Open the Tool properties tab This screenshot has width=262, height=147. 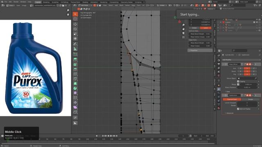coord(219,56)
